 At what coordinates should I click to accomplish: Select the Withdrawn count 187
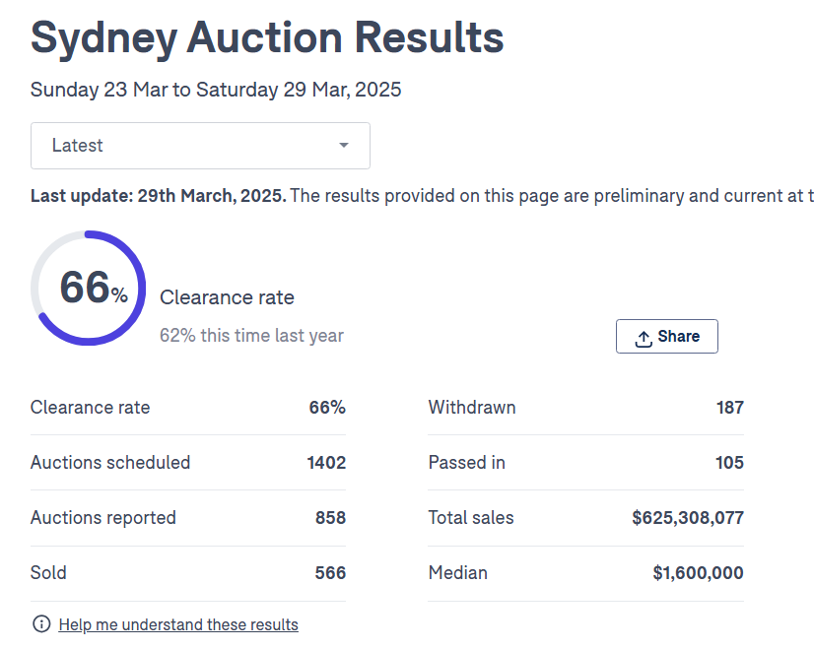click(x=729, y=408)
